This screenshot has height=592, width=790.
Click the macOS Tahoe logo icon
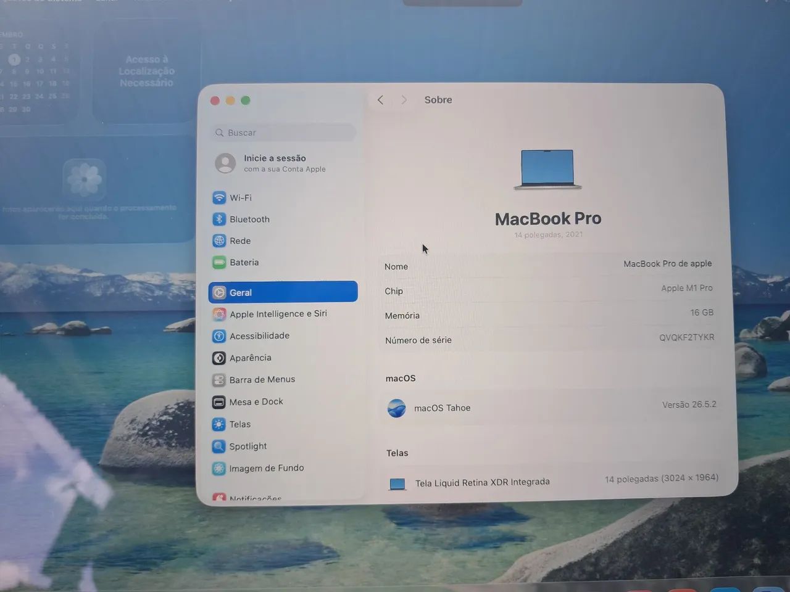click(396, 408)
